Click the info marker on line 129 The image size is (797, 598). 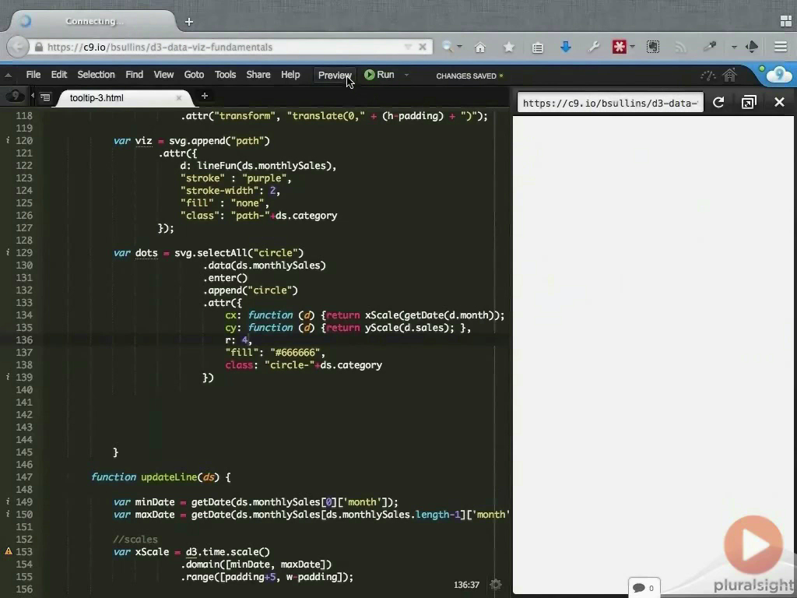8,252
